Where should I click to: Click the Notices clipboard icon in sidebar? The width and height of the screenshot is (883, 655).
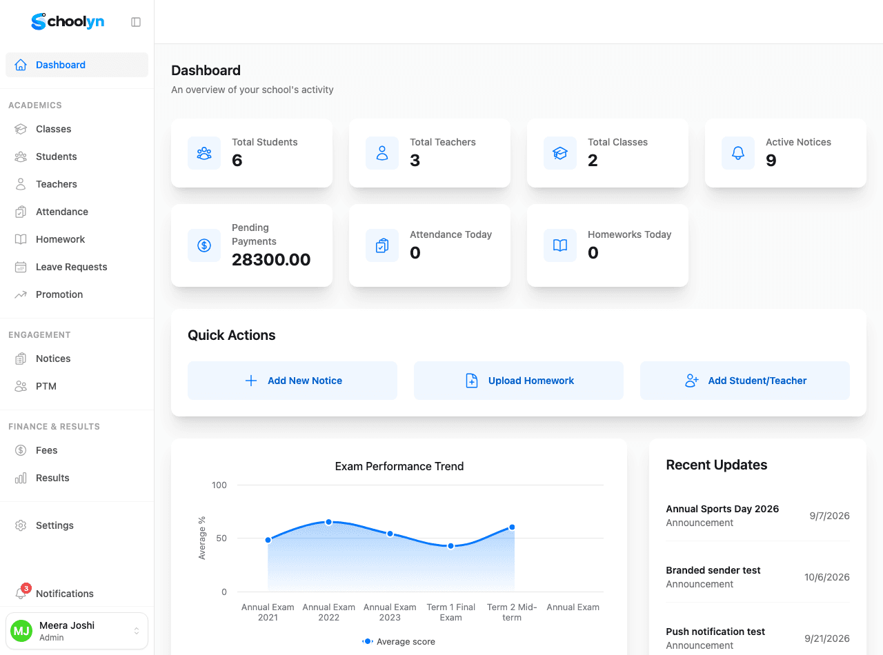click(21, 359)
